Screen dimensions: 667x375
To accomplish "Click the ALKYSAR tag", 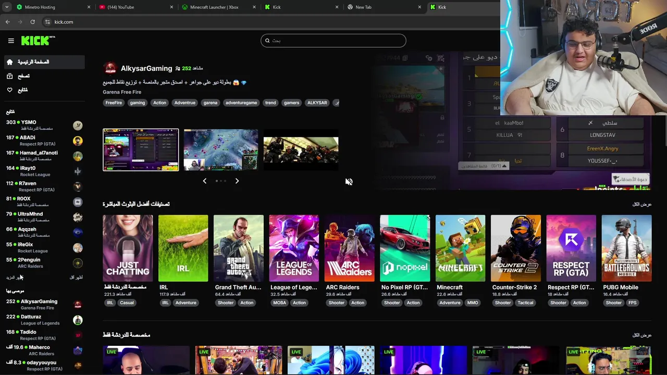I will coord(317,103).
